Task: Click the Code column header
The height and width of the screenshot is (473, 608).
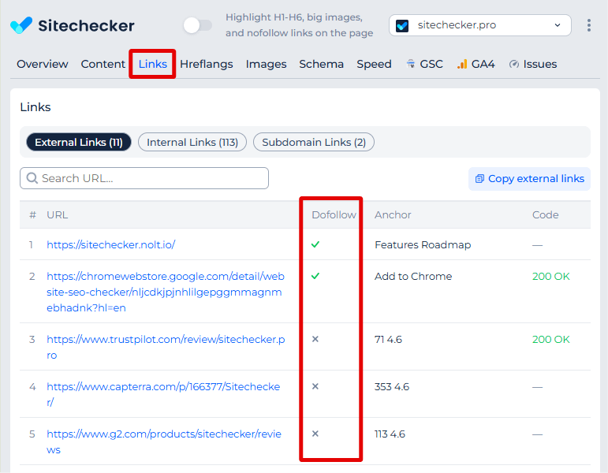Action: tap(545, 214)
